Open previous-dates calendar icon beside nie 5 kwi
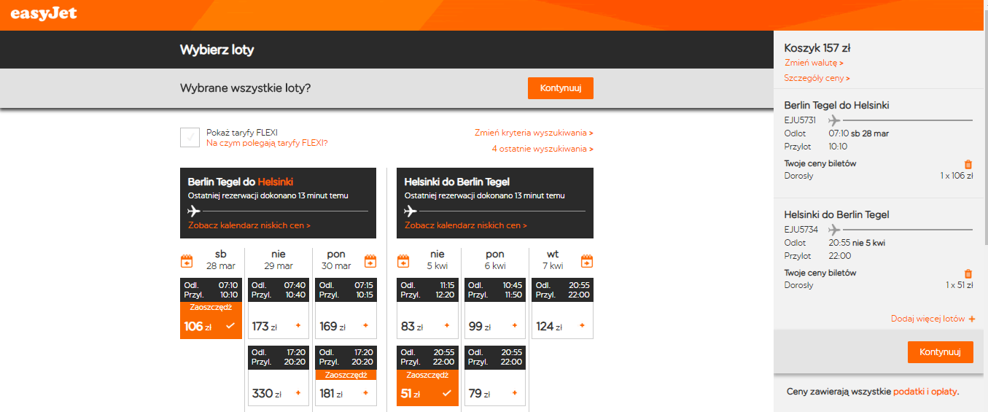Viewport: 988px width, 412px height. (403, 261)
